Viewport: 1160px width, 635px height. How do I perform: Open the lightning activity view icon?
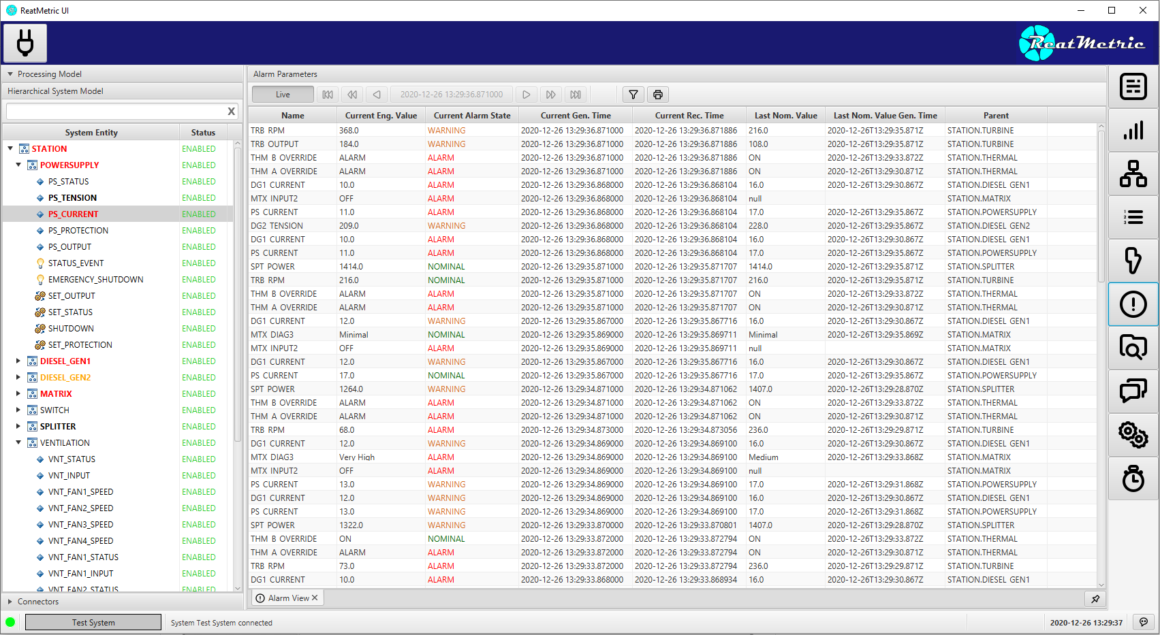(1133, 261)
